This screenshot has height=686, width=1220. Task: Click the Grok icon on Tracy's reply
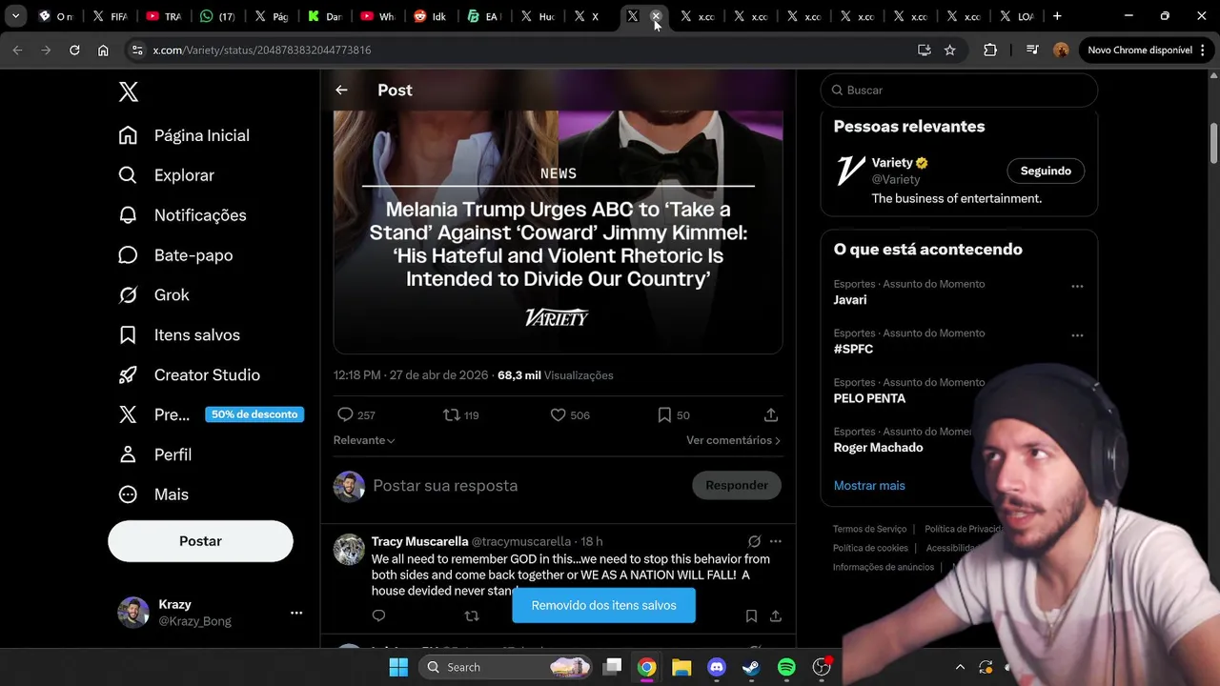[x=754, y=541]
